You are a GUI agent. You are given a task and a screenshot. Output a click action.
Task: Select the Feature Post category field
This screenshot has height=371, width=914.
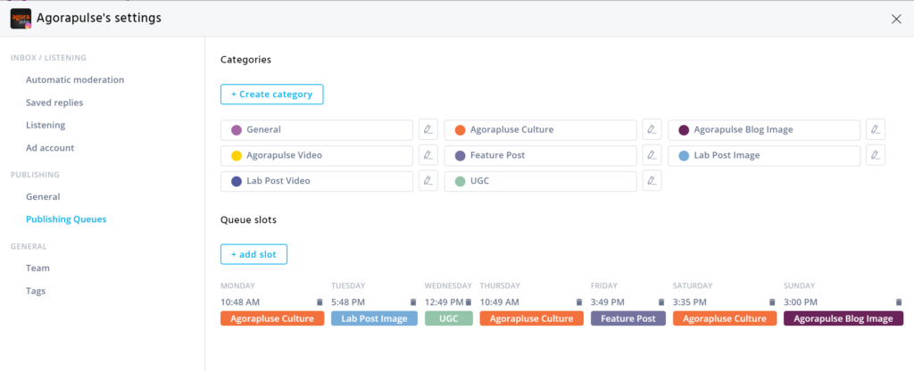coord(540,155)
